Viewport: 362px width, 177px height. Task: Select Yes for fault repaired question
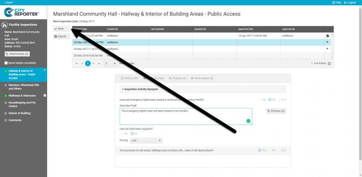(x=122, y=134)
